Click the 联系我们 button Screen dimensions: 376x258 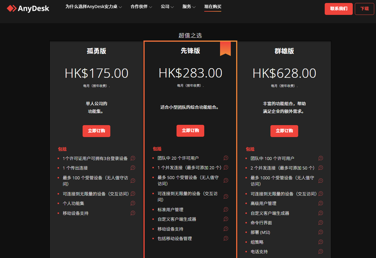pos(339,9)
